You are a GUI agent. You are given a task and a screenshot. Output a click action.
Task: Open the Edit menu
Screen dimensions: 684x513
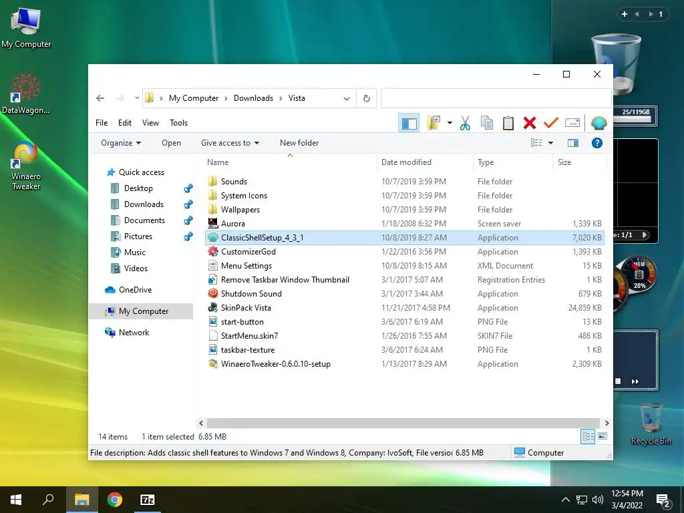(x=125, y=123)
